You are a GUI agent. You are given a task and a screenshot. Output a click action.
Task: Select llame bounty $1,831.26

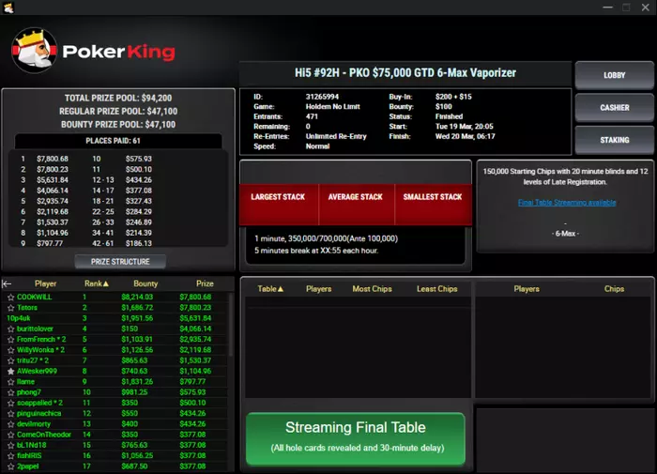click(137, 382)
